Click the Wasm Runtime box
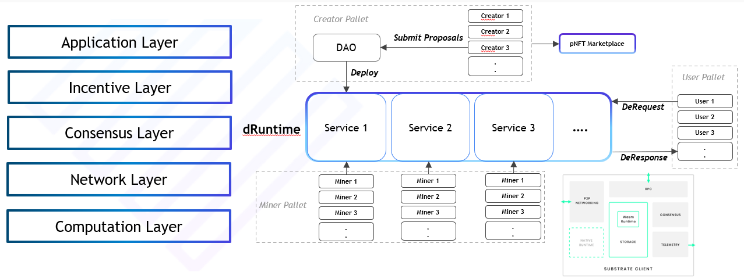744x279 pixels. (x=628, y=219)
